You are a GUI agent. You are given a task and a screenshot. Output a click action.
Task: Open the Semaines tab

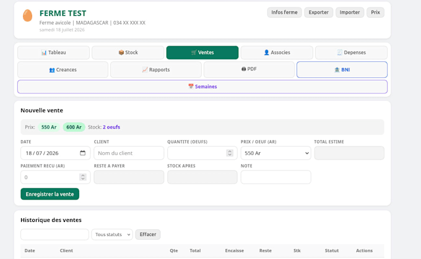tap(202, 87)
